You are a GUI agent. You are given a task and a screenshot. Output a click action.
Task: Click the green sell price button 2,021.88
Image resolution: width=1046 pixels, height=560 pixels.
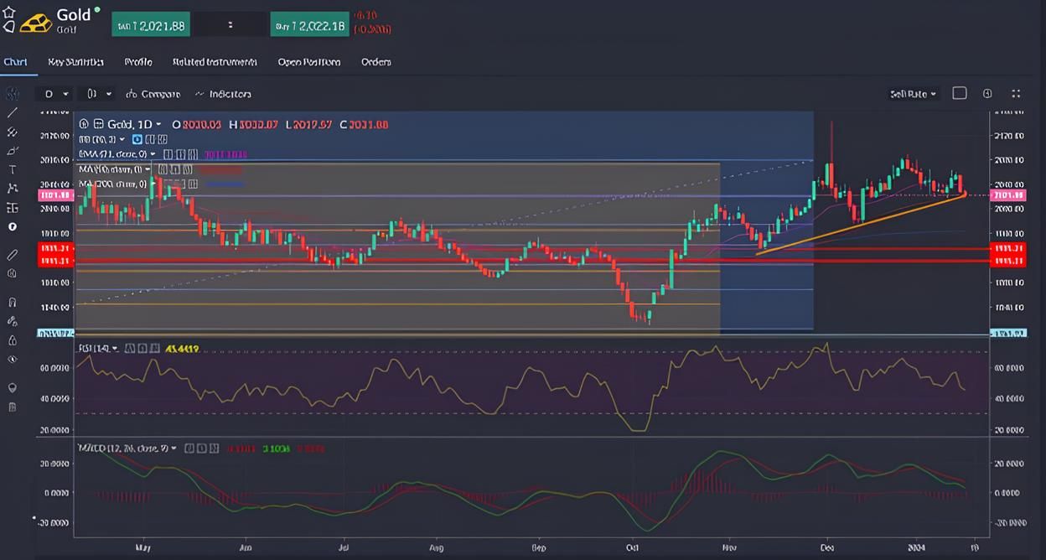click(x=151, y=26)
